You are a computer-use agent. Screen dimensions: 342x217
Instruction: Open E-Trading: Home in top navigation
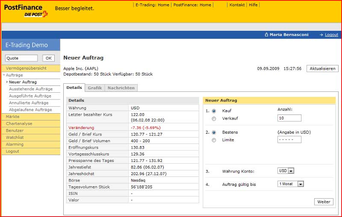pyautogui.click(x=152, y=5)
